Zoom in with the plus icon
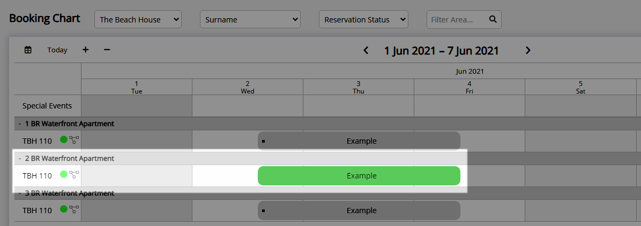Screen dimensions: 641x226 (x=85, y=50)
